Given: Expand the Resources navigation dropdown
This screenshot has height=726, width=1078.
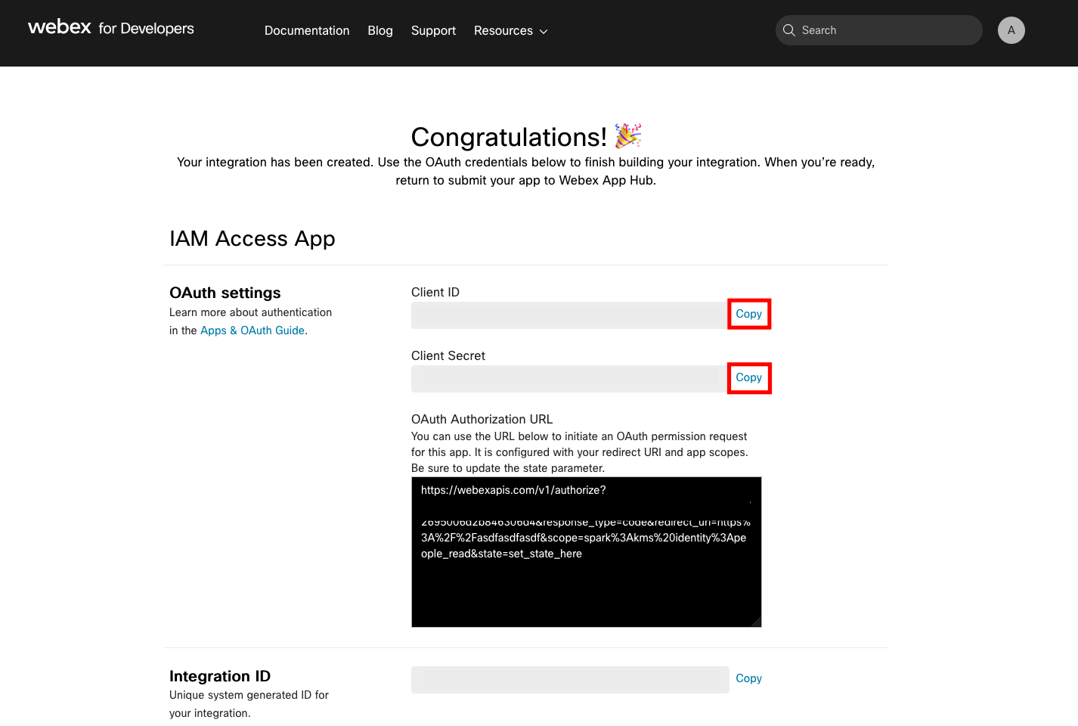Looking at the screenshot, I should pyautogui.click(x=510, y=30).
